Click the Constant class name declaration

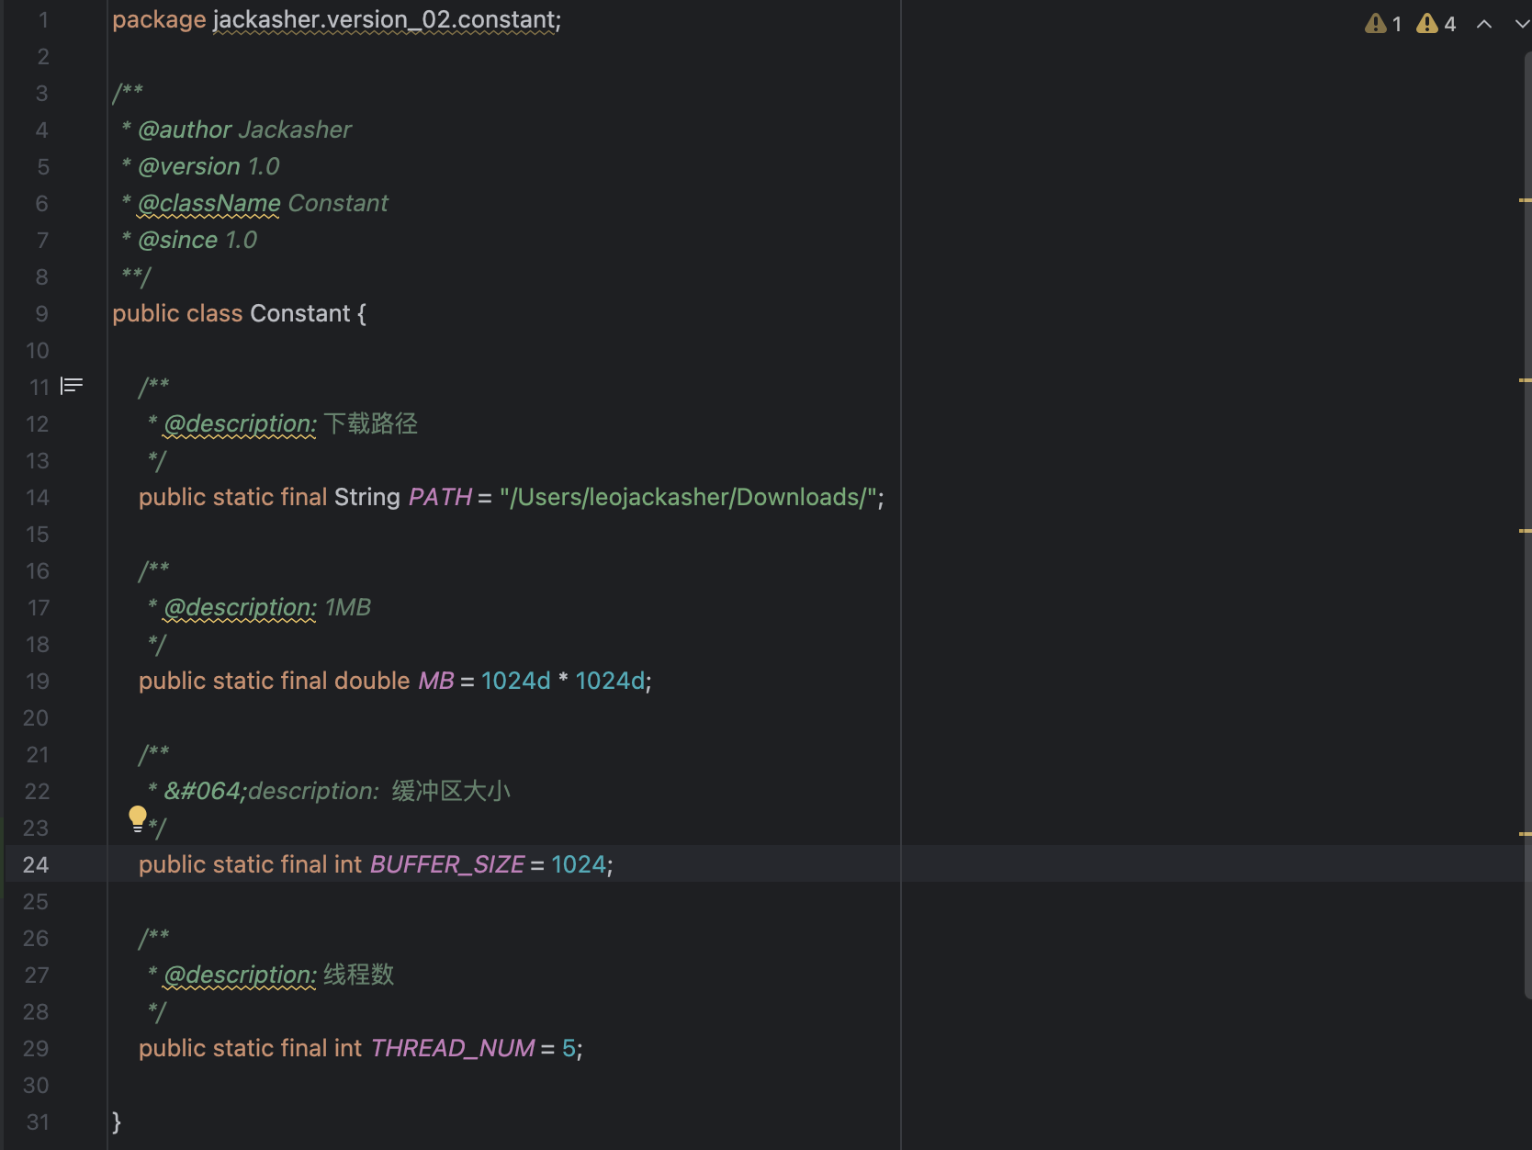(x=300, y=313)
